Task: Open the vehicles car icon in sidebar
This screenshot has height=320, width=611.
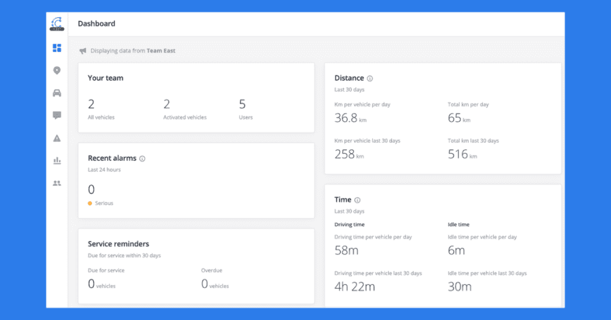Action: coord(57,93)
